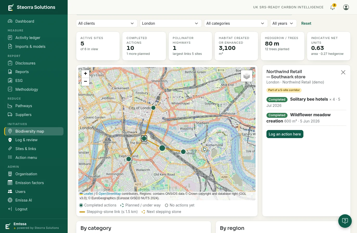Click the selected Southwark store map marker
Viewport: 357px width, 233px height.
click(x=144, y=138)
